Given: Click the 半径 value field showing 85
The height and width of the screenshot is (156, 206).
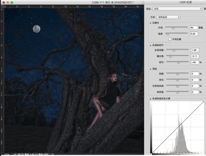Looking at the screenshot, I should click(x=194, y=28).
